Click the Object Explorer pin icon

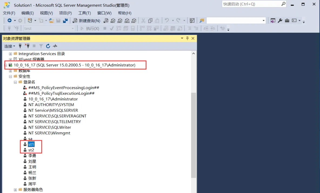click(187, 38)
